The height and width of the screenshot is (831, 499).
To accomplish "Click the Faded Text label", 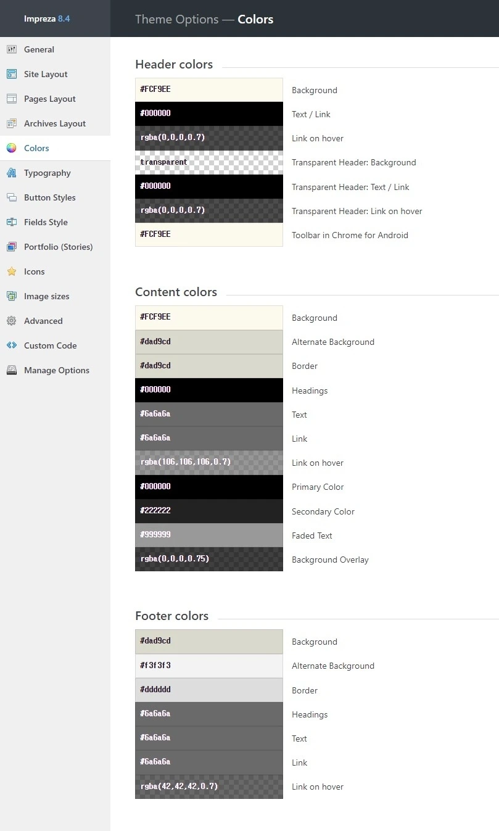I will coord(312,535).
